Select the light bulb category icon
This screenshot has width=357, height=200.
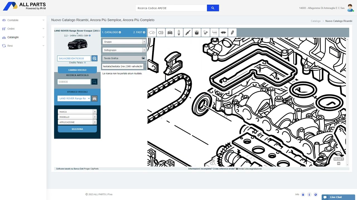[179, 32]
